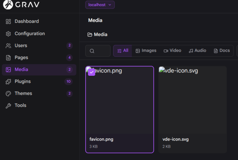Expand the localhost environment dropdown
The image size is (238, 160).
[x=100, y=5]
